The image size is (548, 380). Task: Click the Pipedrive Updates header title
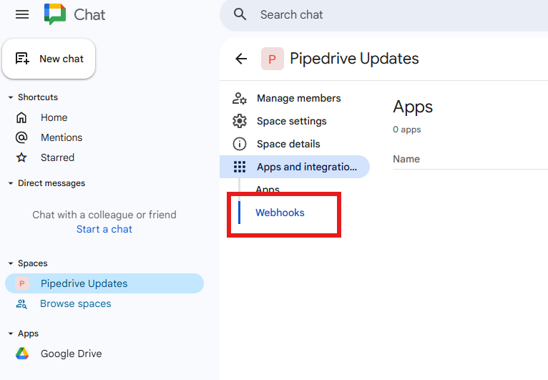pos(354,59)
